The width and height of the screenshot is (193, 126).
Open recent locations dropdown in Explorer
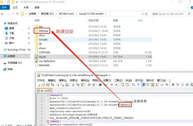[13, 14]
